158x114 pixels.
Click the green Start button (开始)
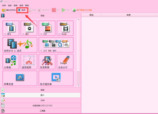[x=66, y=10]
